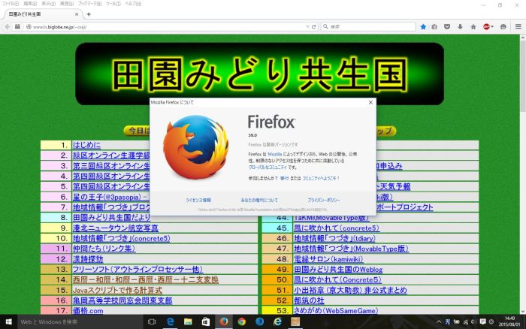
Task: Open the ブックマーク menu in the menu bar
Action: pos(85,4)
